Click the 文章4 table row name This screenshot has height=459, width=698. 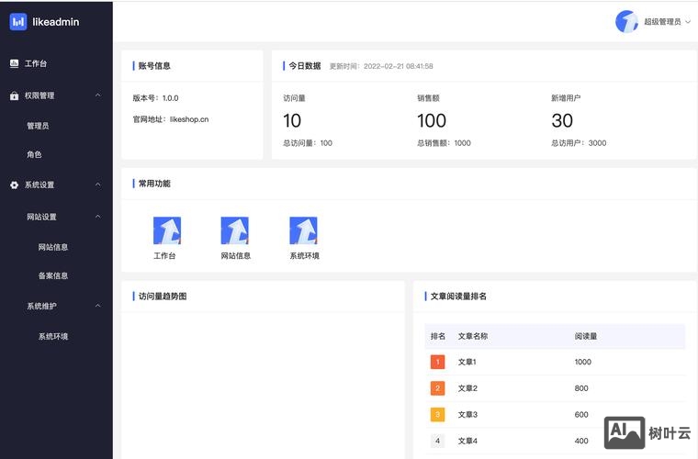[467, 441]
